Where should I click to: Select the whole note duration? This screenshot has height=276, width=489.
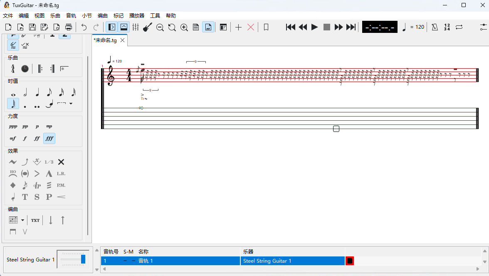pos(13,94)
